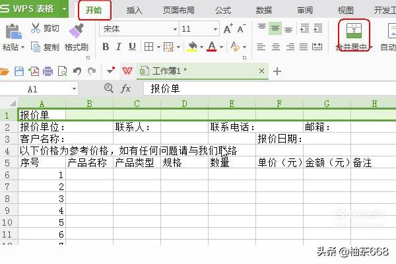
Task: Click the Copy (复制) icon
Action: [34, 47]
